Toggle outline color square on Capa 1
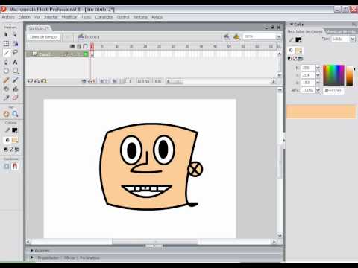This screenshot has height=268, width=358. click(x=85, y=54)
